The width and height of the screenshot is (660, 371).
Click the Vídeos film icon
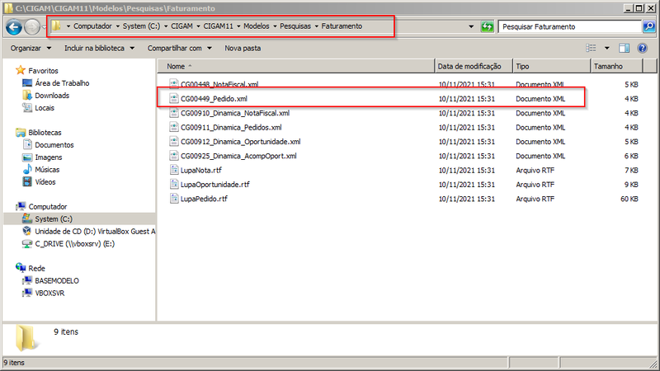point(27,181)
